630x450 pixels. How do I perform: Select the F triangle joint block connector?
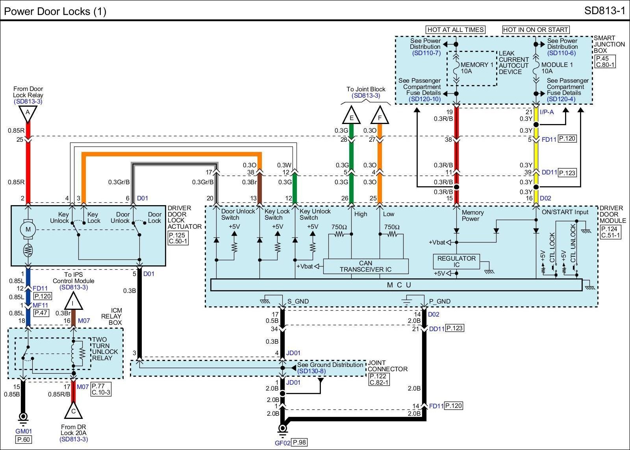coord(380,116)
